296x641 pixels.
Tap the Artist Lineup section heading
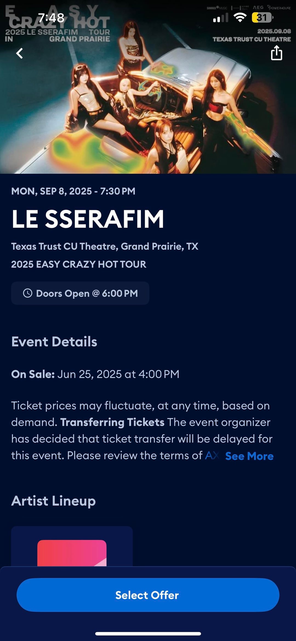[x=53, y=501]
